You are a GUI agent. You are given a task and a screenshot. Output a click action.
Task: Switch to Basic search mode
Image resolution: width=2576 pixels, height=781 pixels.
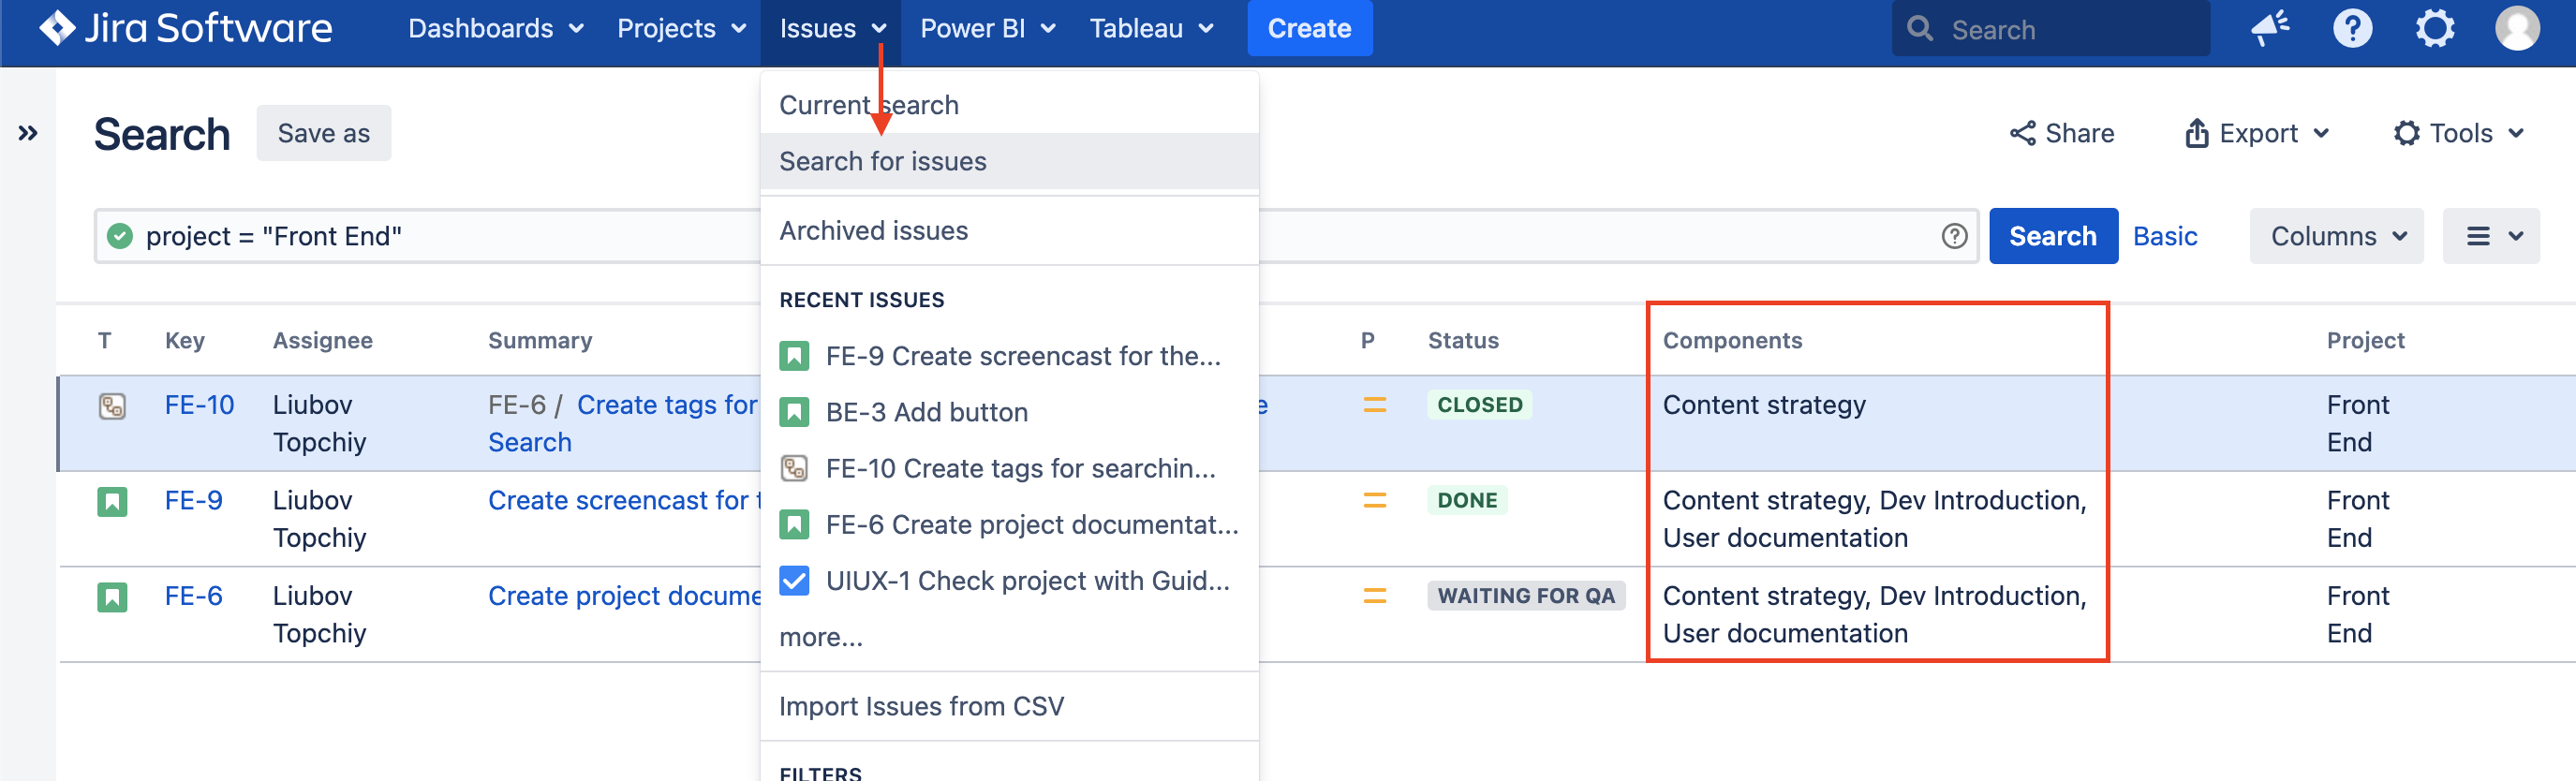[2165, 236]
